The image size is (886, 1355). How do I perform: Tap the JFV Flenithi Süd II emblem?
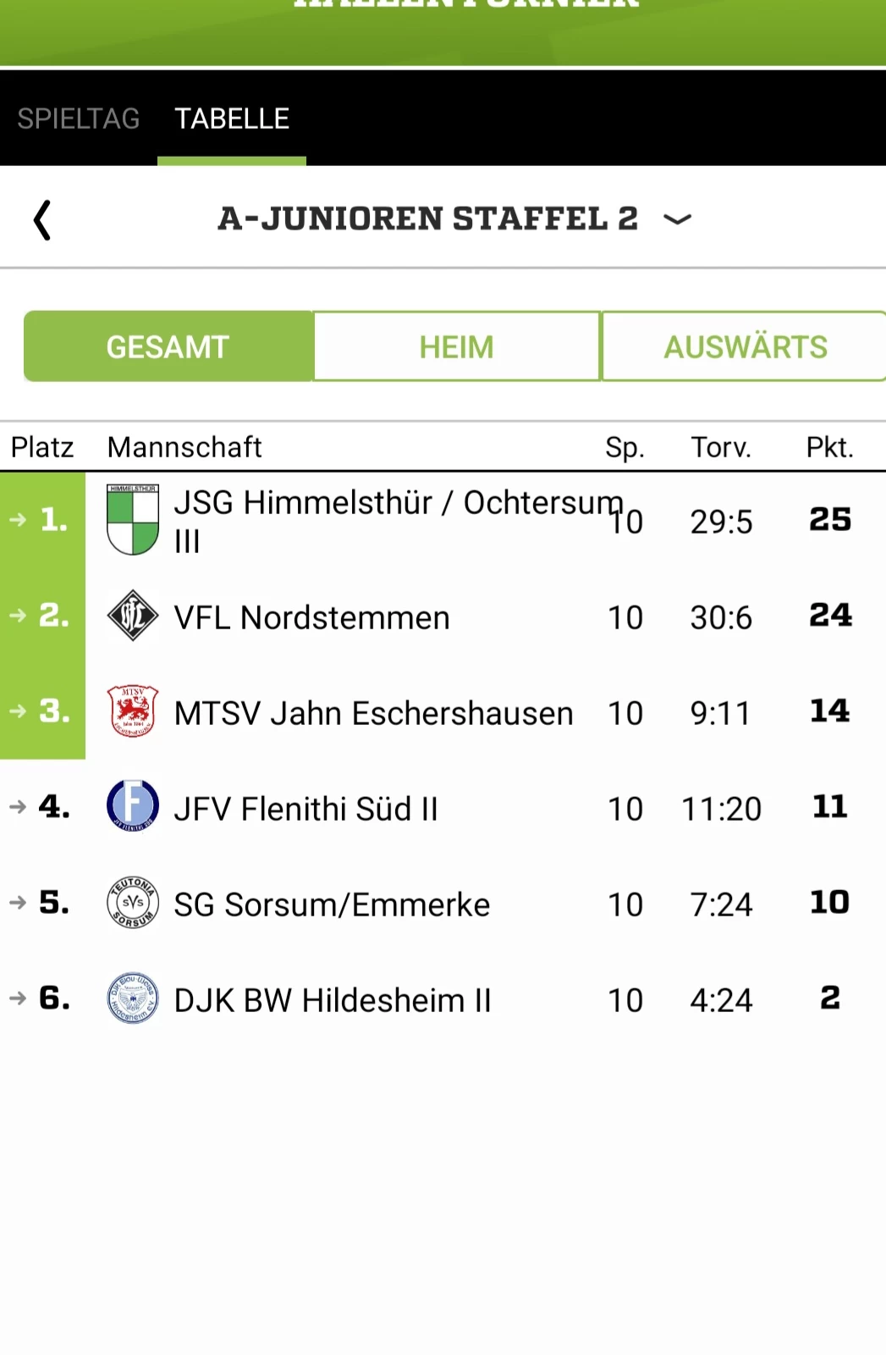133,806
